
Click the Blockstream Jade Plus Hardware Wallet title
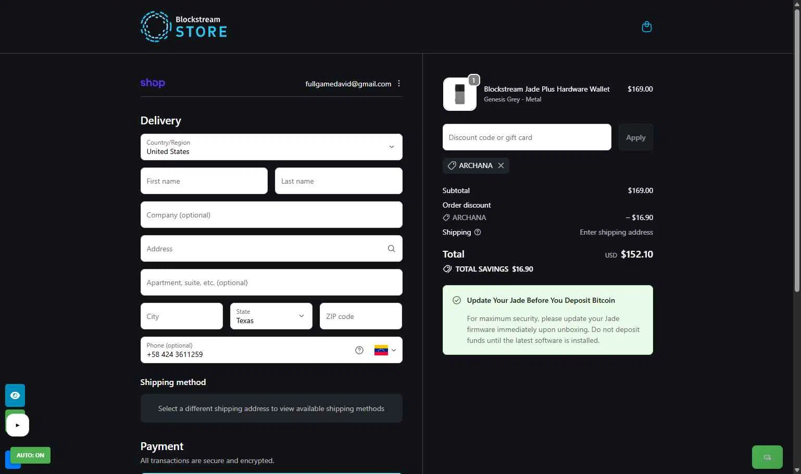coord(547,89)
